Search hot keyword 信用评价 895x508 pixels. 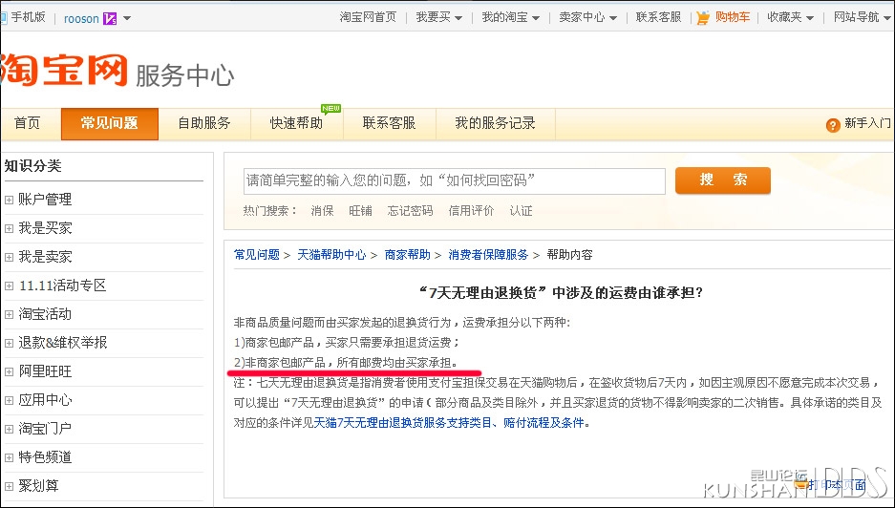tap(471, 211)
